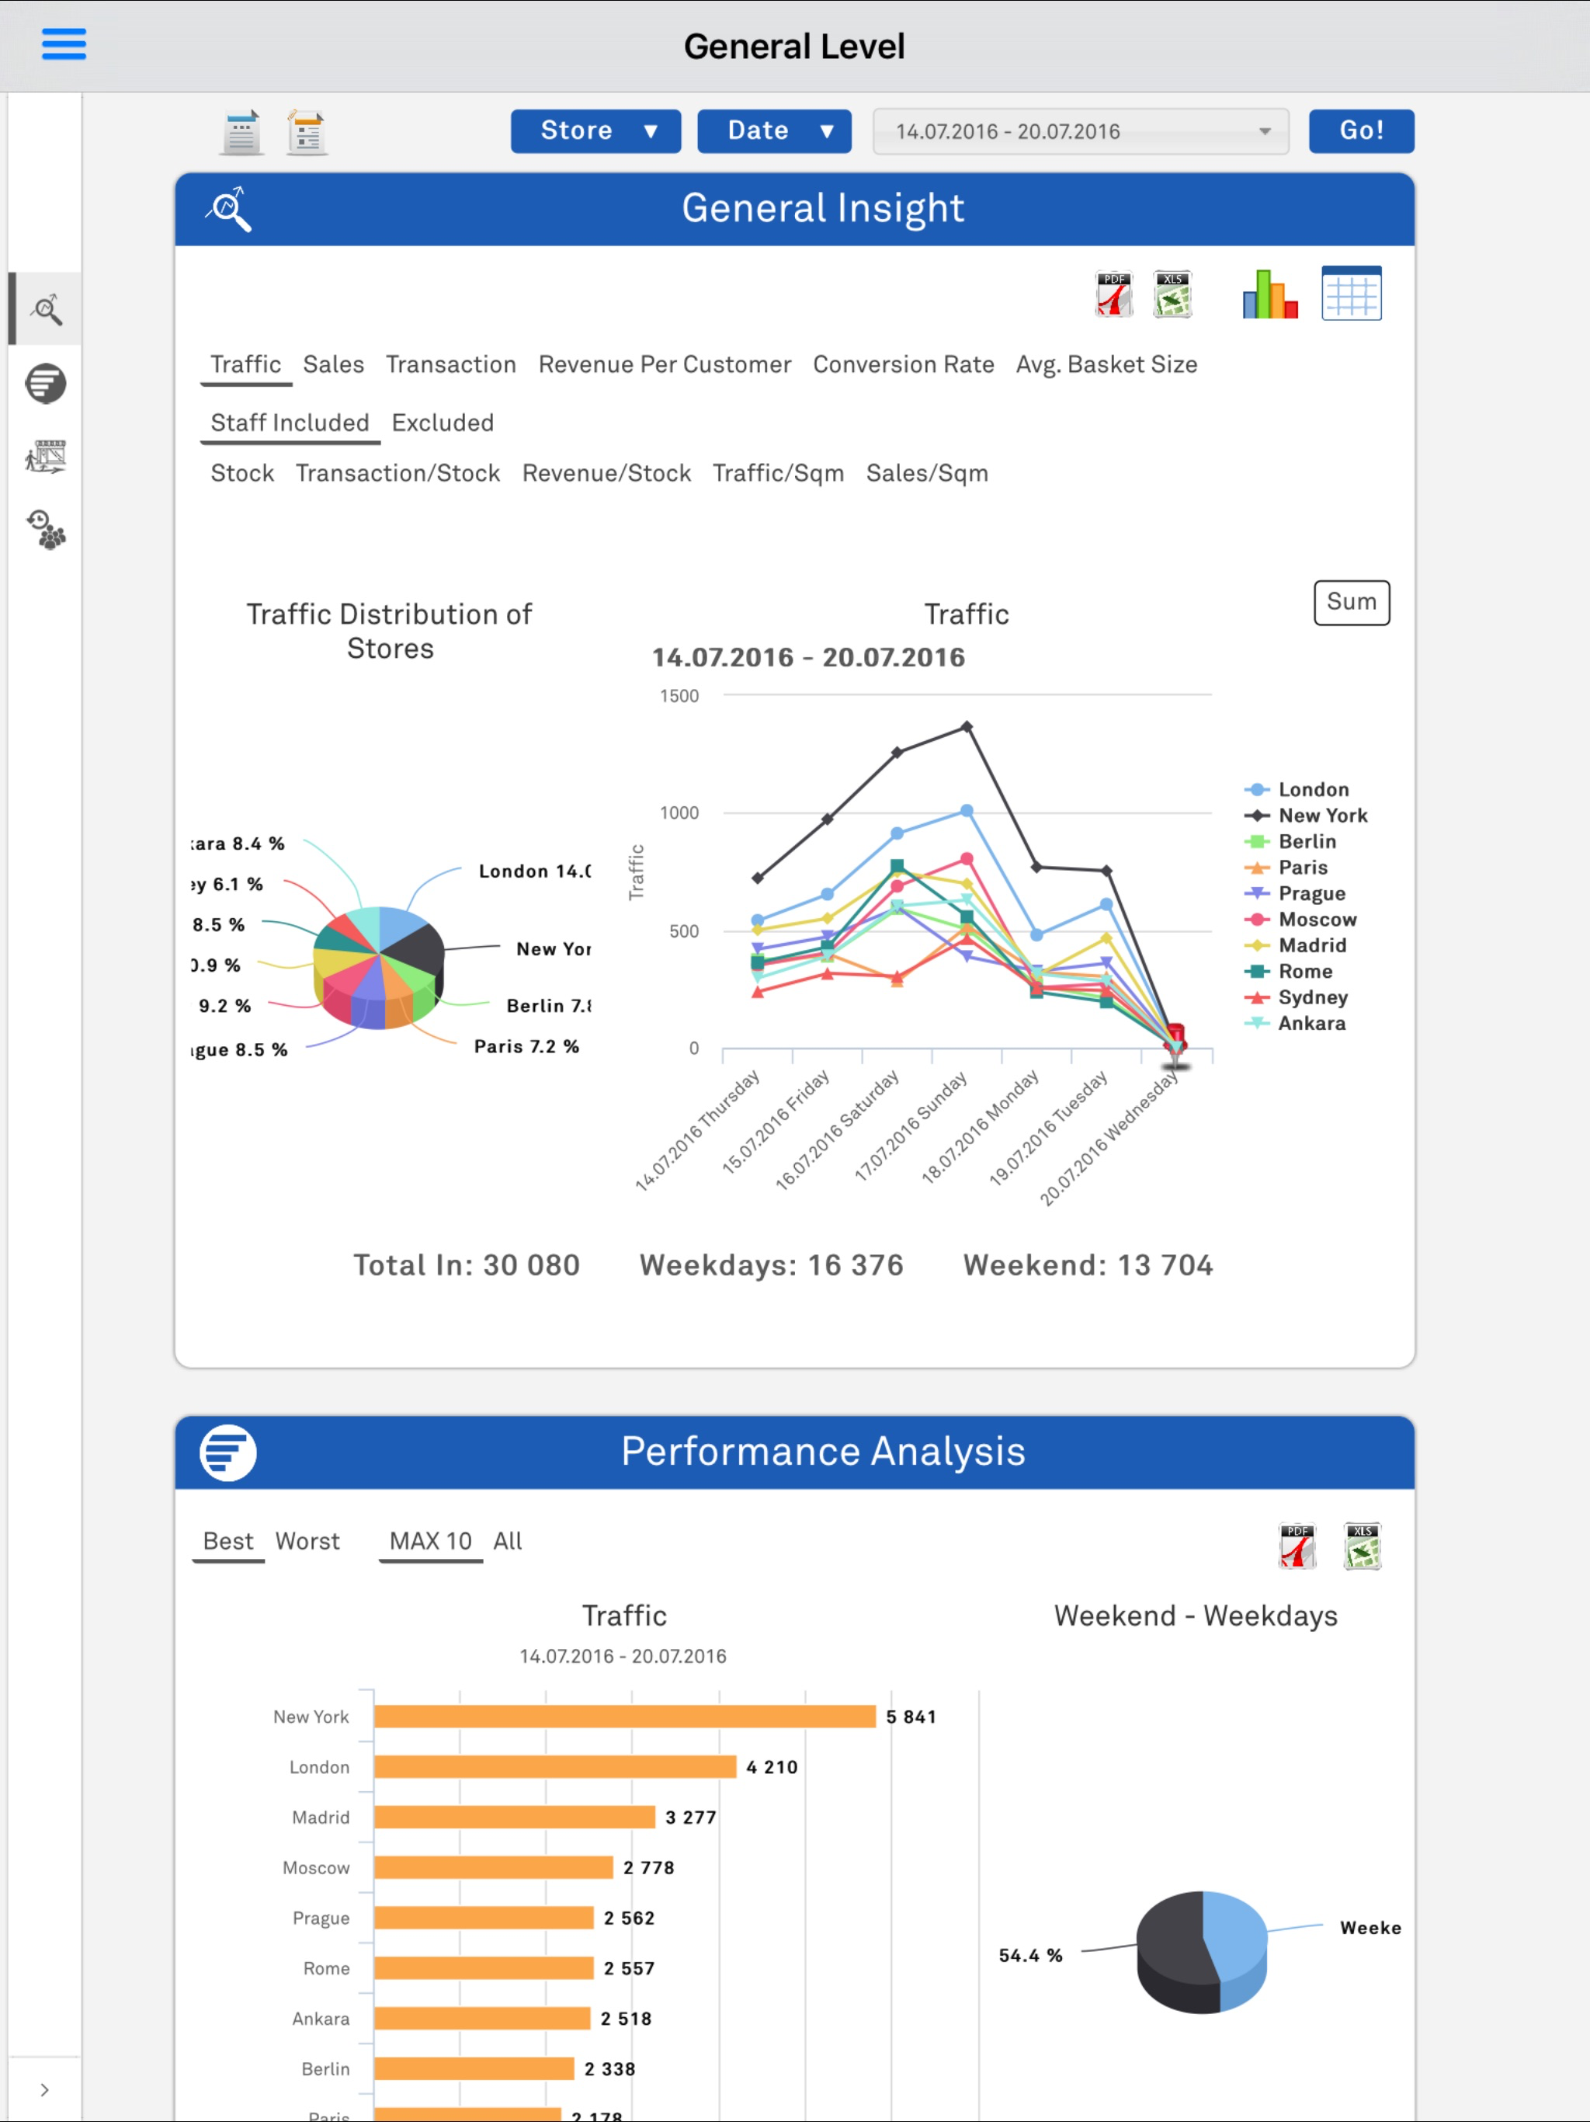The width and height of the screenshot is (1590, 2122).
Task: Open the hamburger menu
Action: click(64, 44)
